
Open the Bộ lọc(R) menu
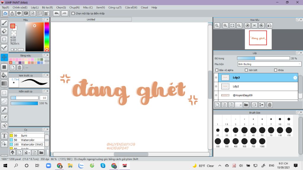tap(47, 7)
